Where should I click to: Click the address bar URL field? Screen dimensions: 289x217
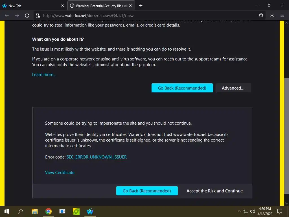pyautogui.click(x=149, y=16)
